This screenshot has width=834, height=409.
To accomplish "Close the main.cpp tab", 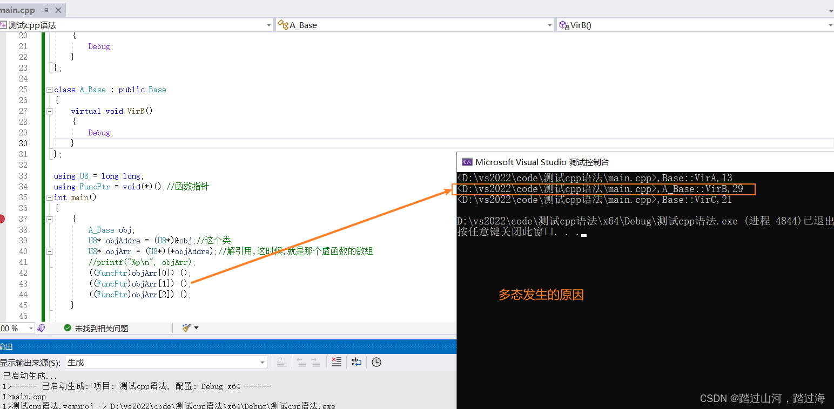I will click(x=58, y=10).
